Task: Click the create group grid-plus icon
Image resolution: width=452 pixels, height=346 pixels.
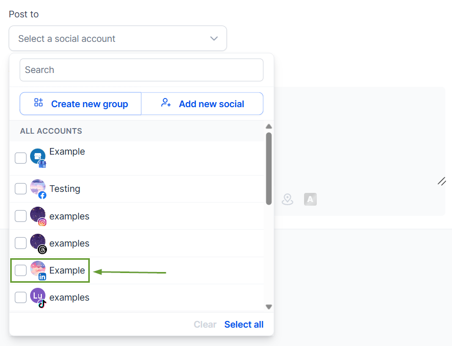Action: coord(38,103)
